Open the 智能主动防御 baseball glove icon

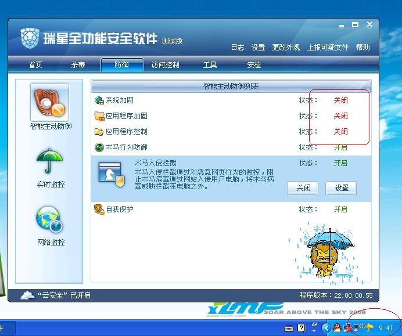tap(50, 102)
